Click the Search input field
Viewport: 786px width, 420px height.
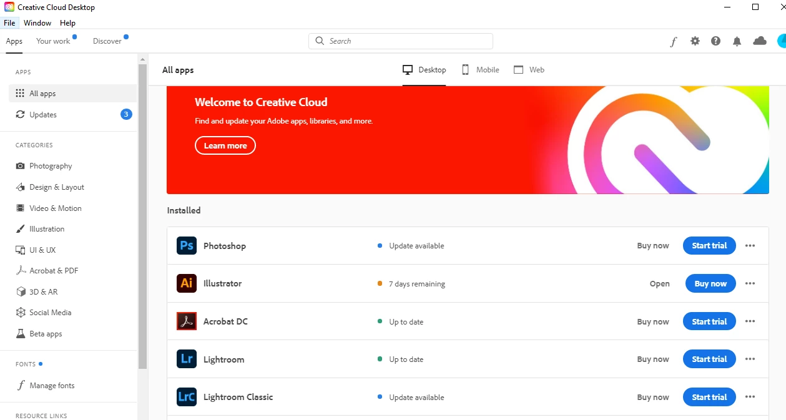point(401,41)
